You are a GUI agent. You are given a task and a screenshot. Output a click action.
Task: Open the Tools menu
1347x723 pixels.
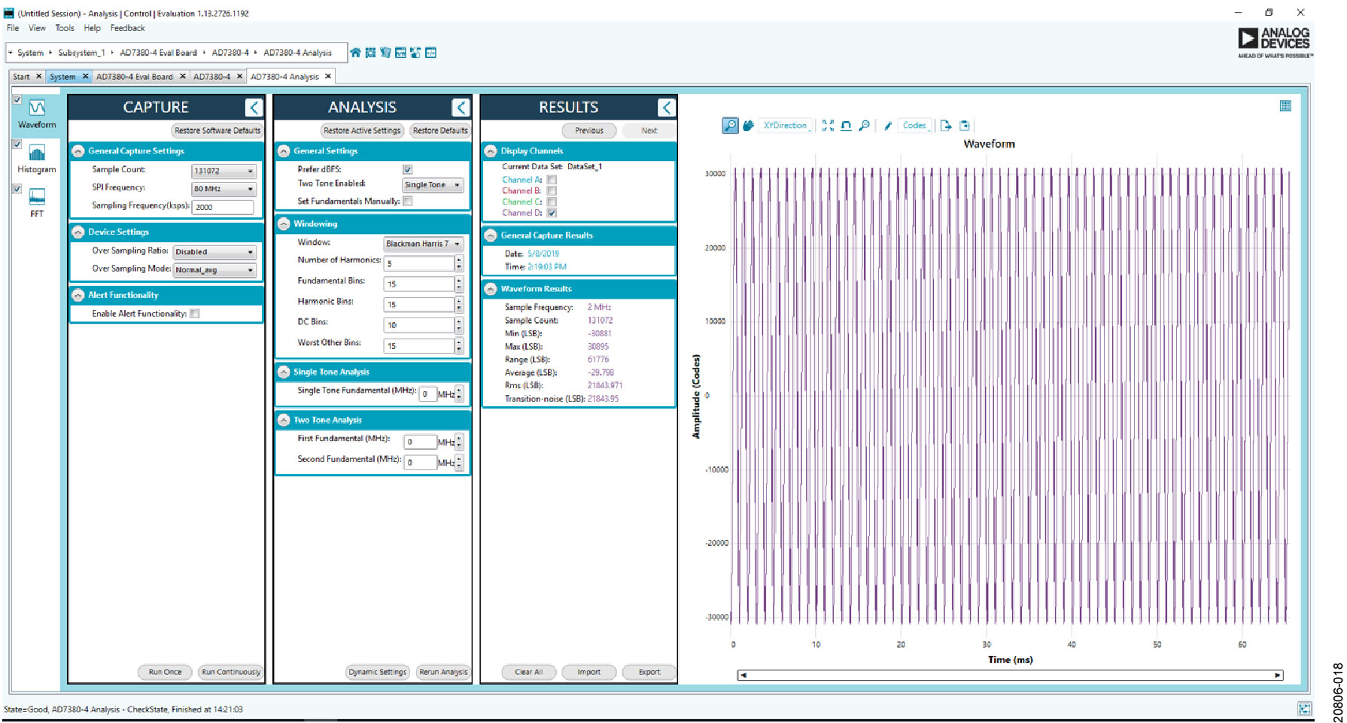pyautogui.click(x=65, y=28)
